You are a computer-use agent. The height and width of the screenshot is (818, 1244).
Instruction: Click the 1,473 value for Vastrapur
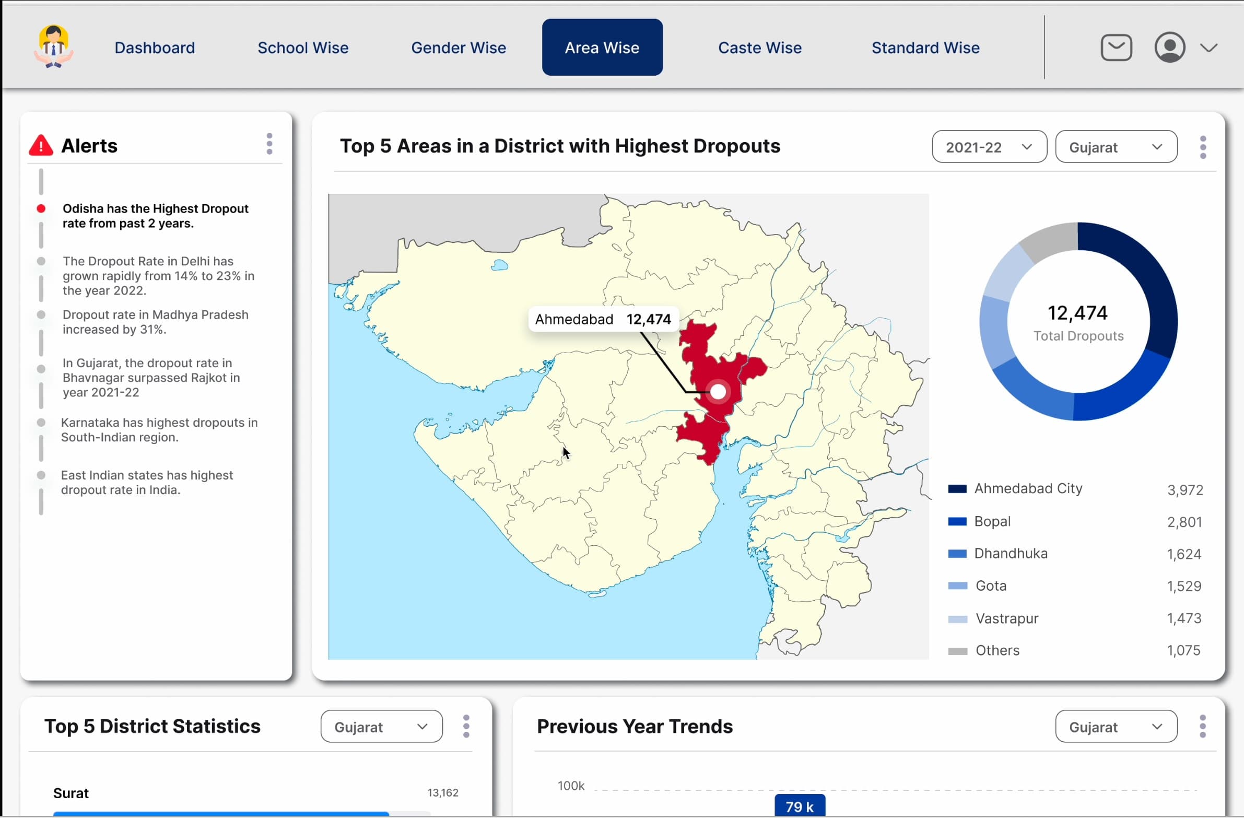(x=1184, y=618)
